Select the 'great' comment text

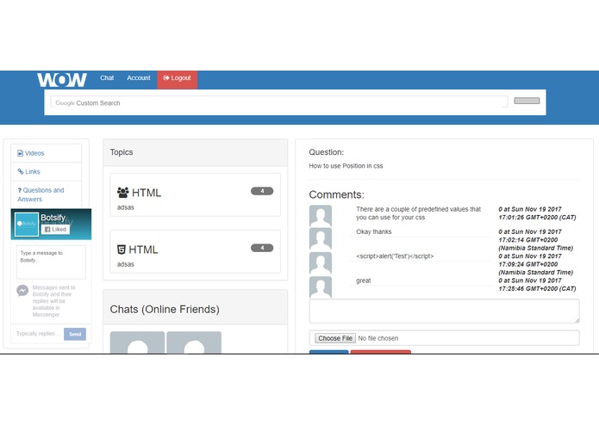(x=364, y=280)
